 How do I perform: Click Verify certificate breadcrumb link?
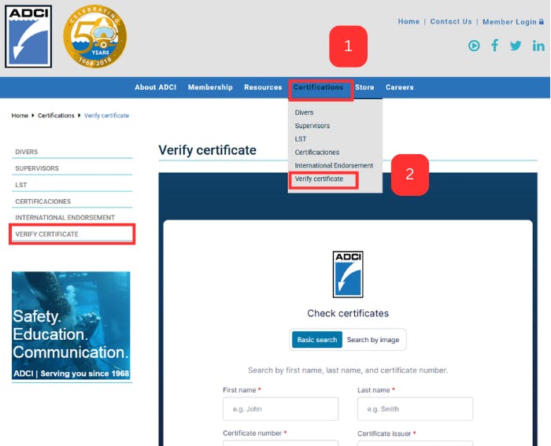(x=106, y=116)
